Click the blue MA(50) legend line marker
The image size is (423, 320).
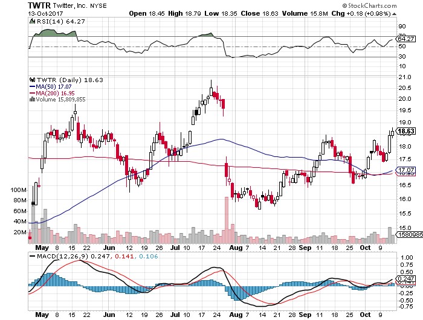pyautogui.click(x=33, y=87)
